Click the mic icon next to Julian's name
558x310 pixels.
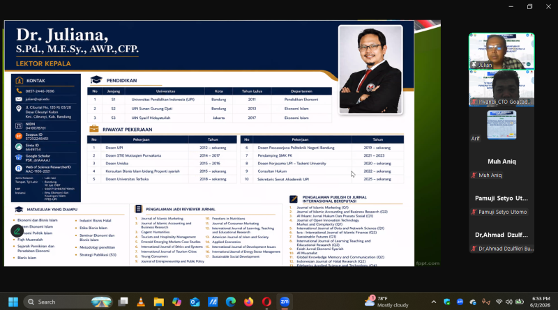474,65
